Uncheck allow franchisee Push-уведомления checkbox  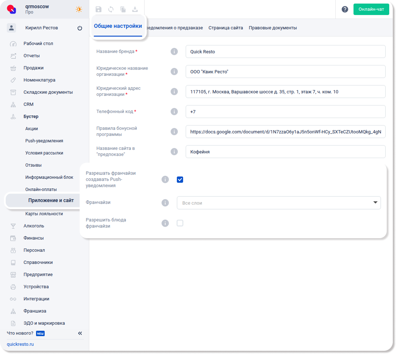click(180, 180)
